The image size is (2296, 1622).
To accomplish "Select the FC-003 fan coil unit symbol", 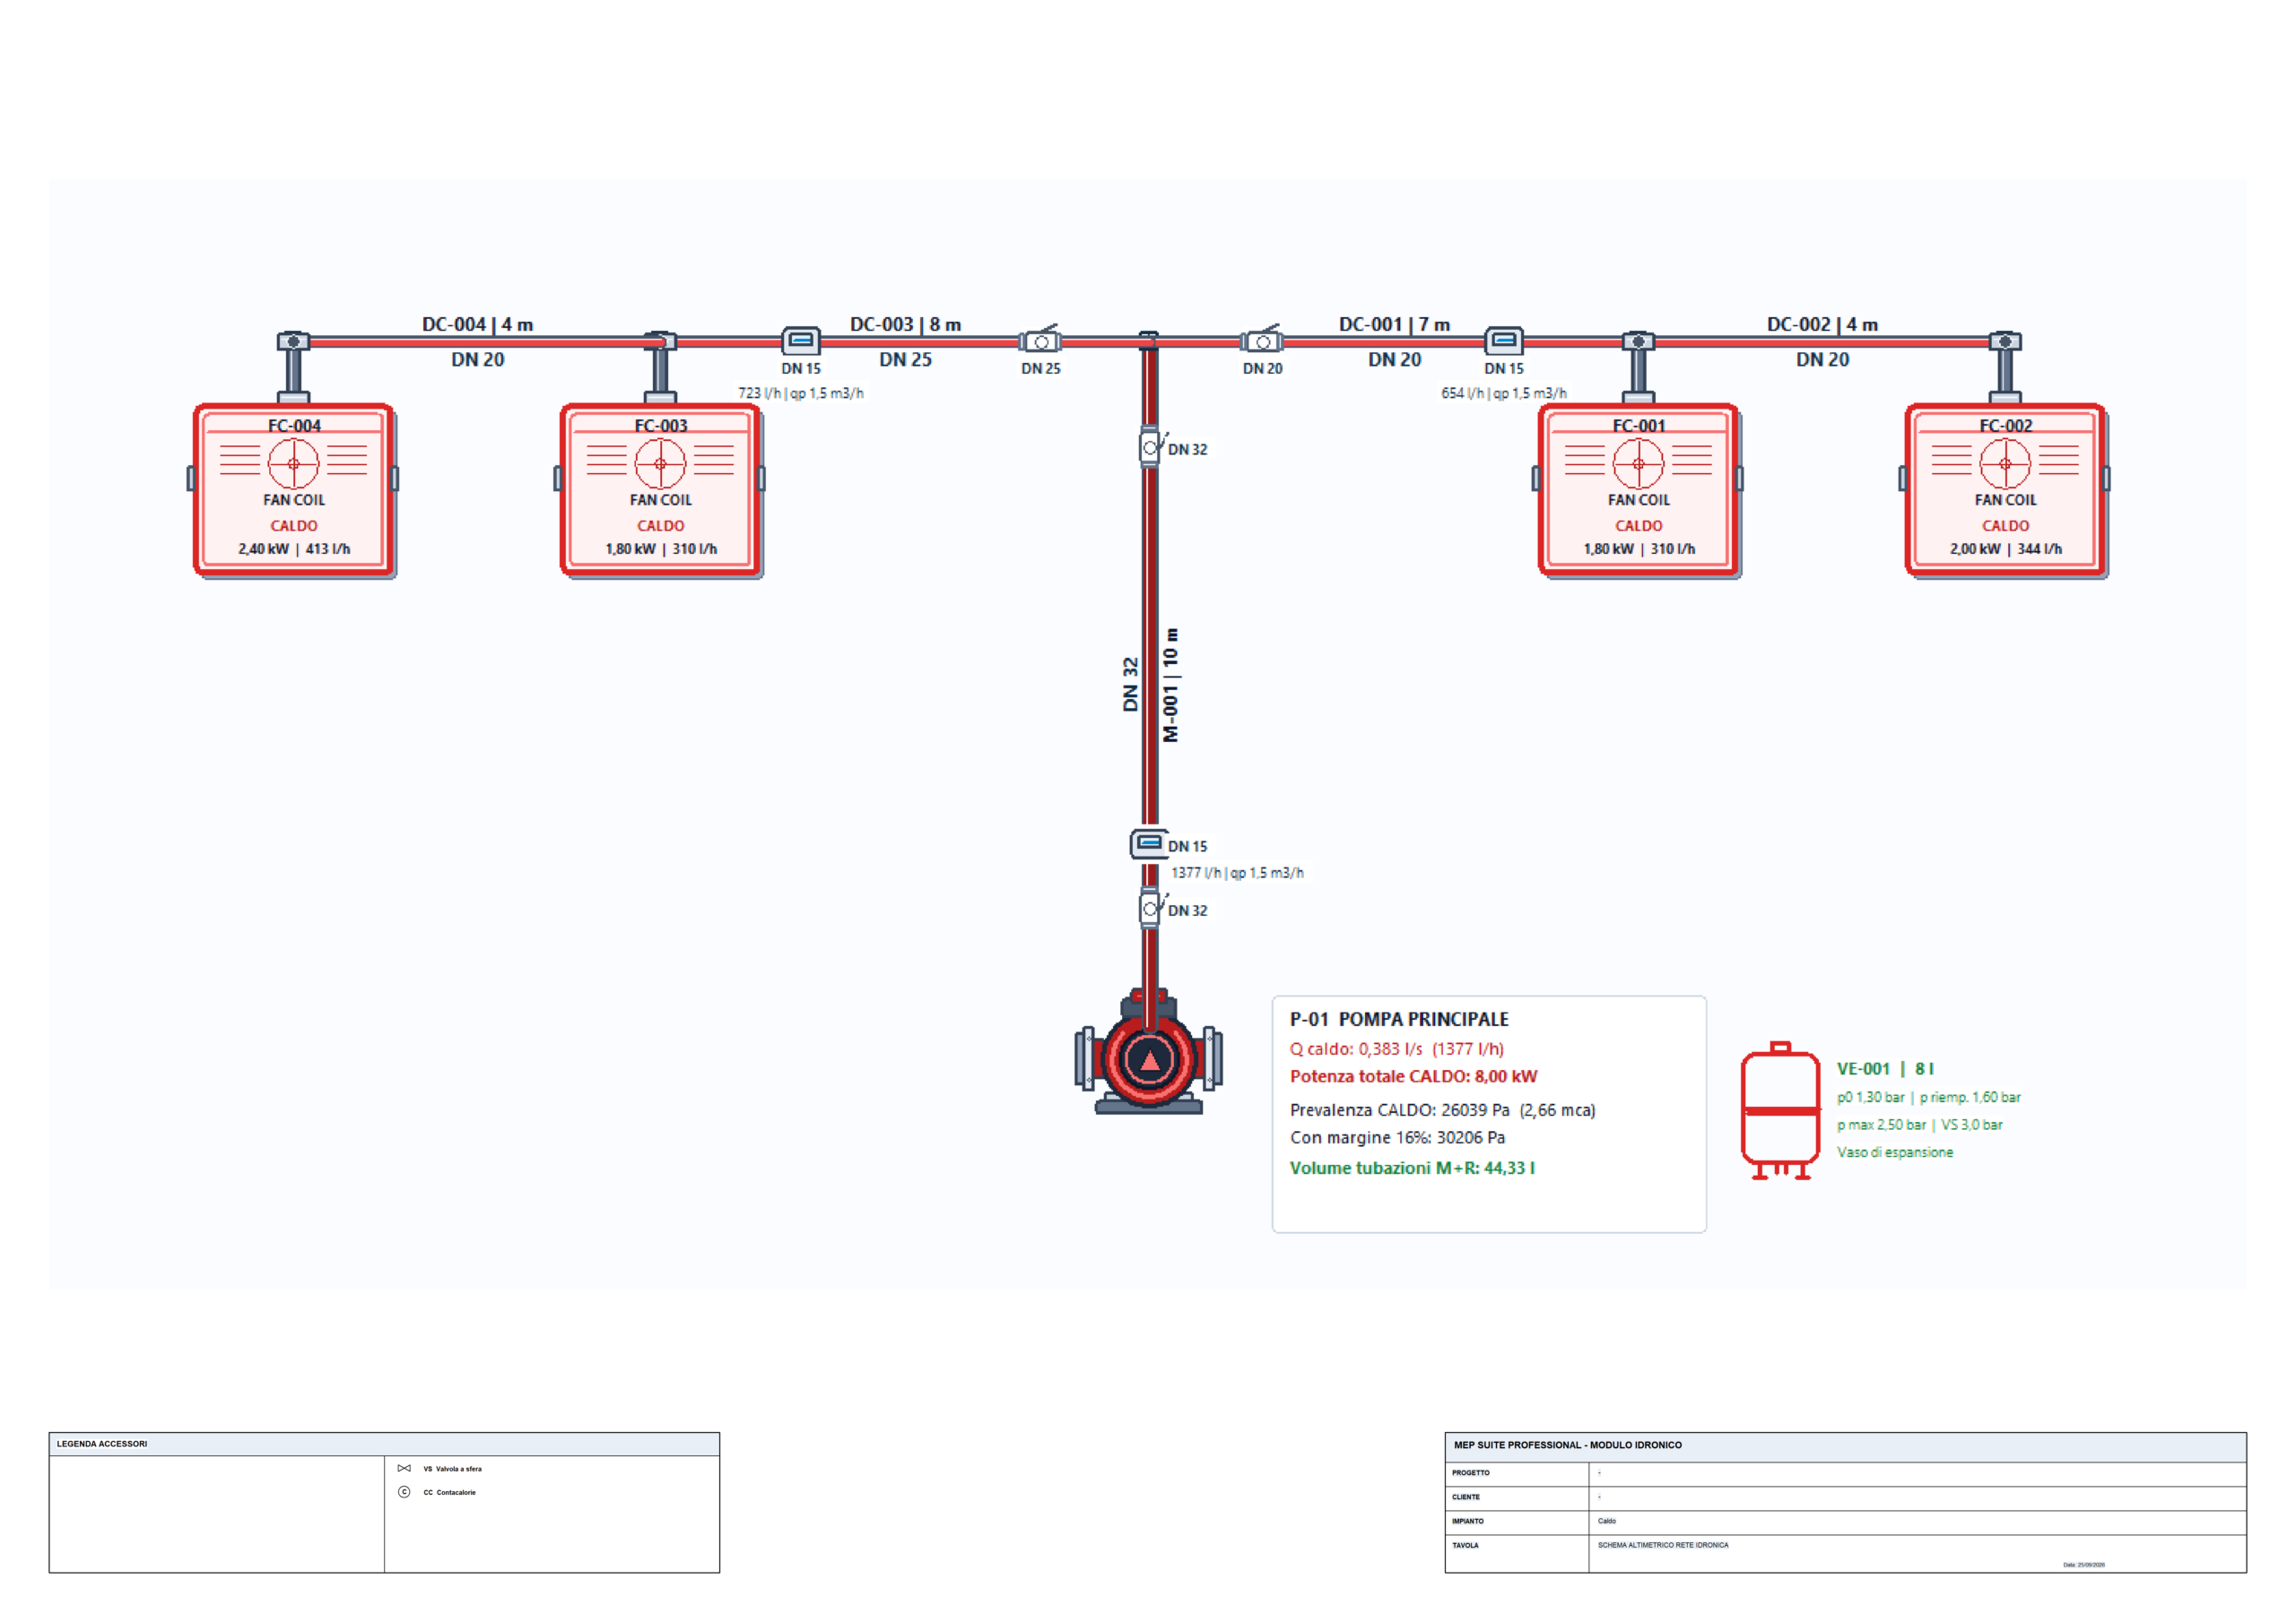I will pos(660,489).
